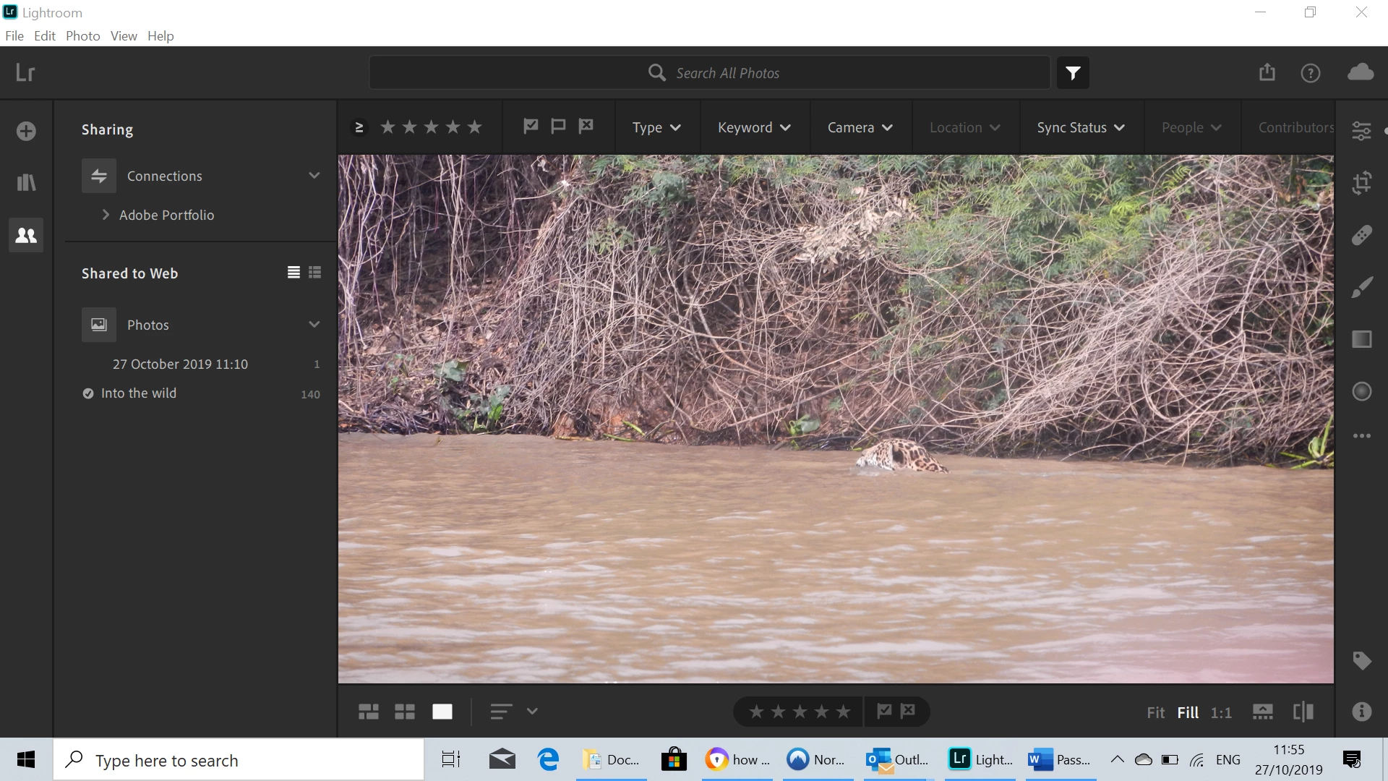Screen dimensions: 1388x781
Task: Open the Info panel
Action: point(1361,712)
